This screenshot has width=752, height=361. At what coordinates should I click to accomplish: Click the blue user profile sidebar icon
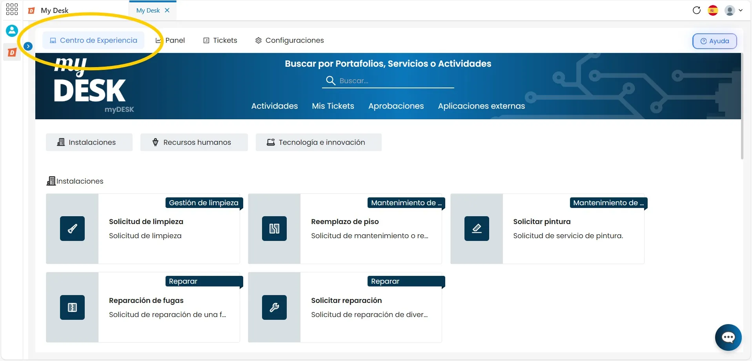tap(12, 31)
